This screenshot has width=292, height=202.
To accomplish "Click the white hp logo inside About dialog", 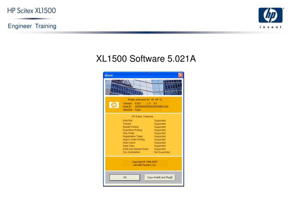I will (x=114, y=105).
